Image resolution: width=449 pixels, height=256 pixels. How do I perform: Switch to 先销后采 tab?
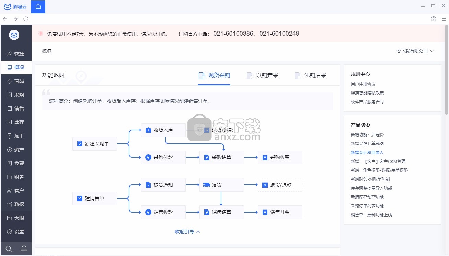[x=310, y=75]
